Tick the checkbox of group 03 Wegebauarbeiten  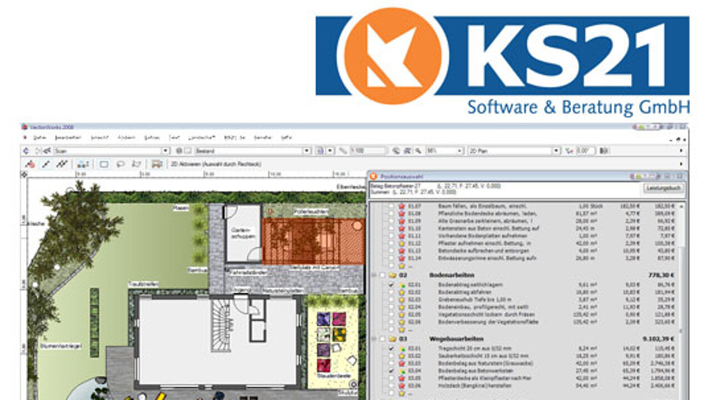382,338
